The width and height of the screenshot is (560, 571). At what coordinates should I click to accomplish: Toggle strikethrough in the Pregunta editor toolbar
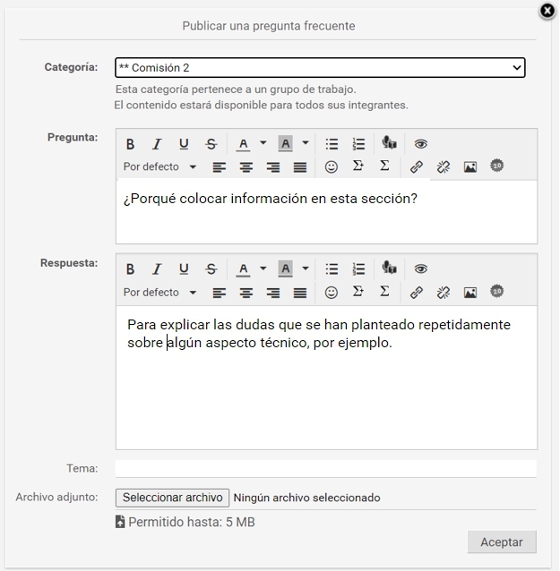pos(211,144)
